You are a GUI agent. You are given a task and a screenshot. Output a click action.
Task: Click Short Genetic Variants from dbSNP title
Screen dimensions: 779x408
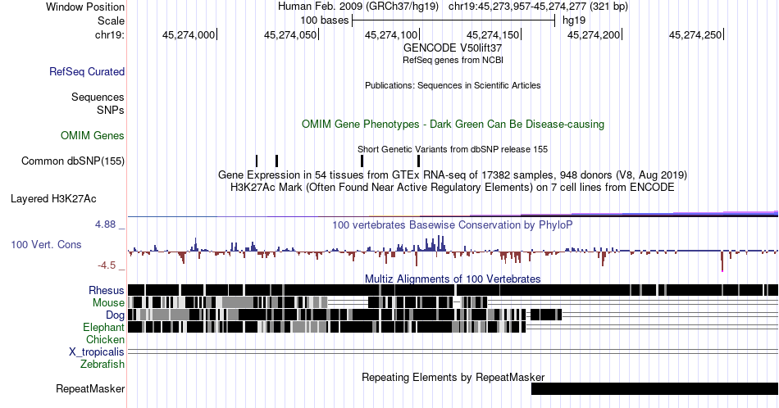453,149
